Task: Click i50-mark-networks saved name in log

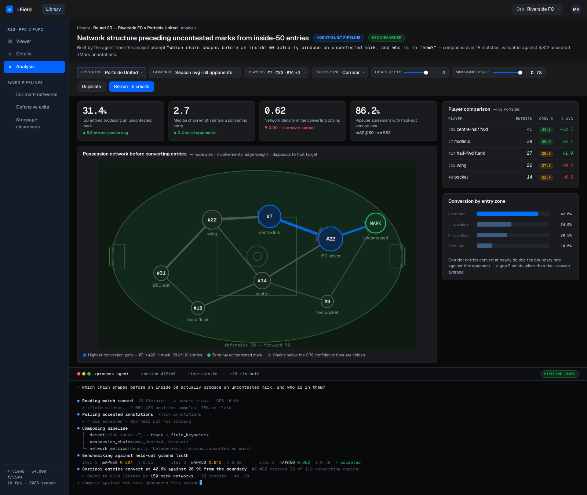Action: tap(172, 476)
